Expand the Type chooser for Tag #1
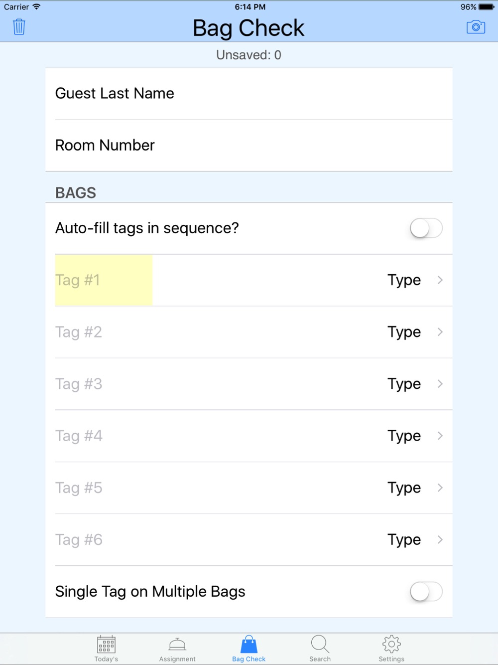This screenshot has height=665, width=498. tap(414, 280)
